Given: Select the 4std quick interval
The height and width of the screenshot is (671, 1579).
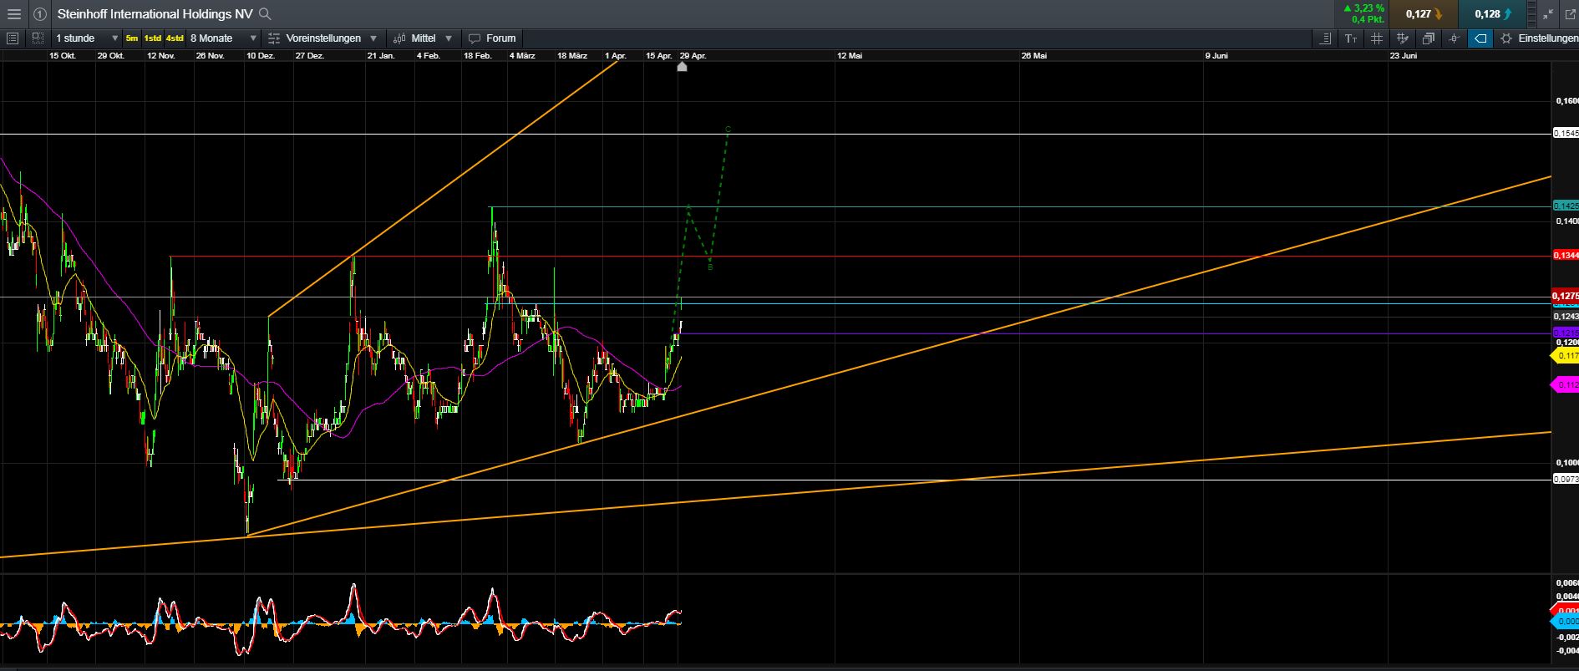Looking at the screenshot, I should point(175,38).
